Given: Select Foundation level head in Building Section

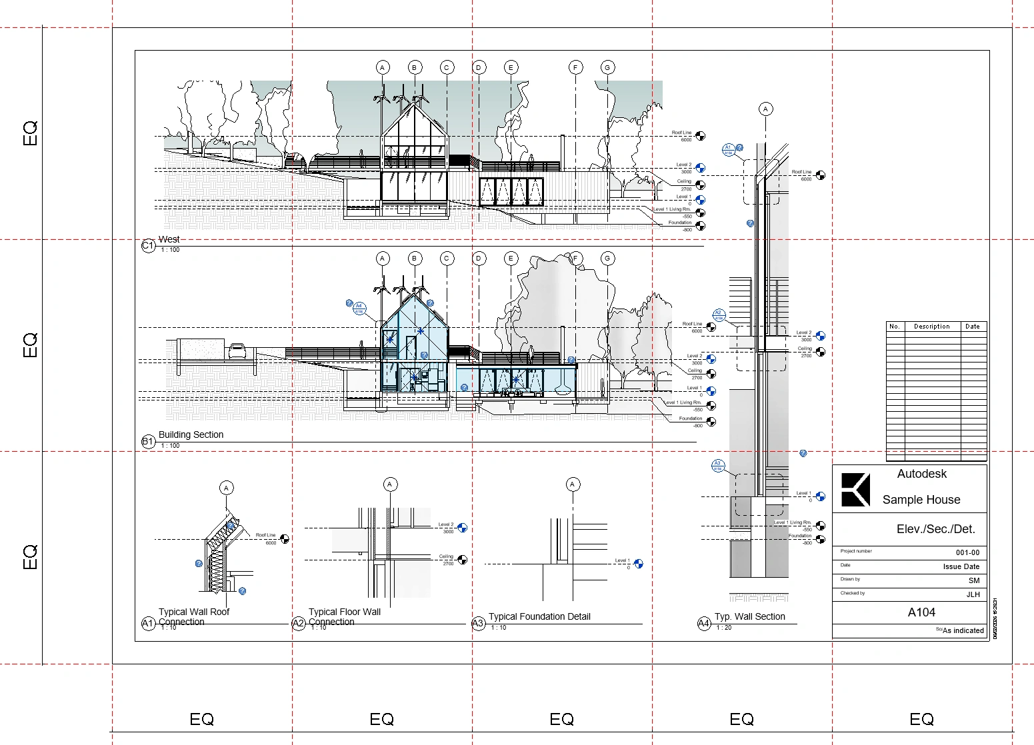Looking at the screenshot, I should [711, 422].
